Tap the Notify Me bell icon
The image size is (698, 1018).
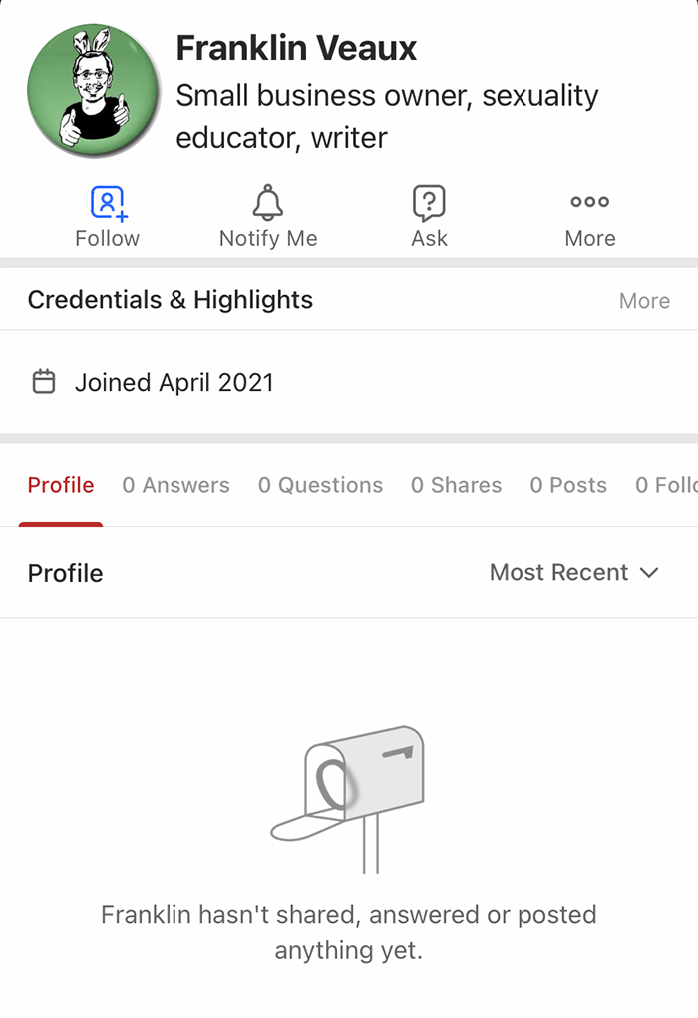click(267, 202)
